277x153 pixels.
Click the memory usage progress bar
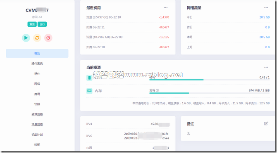coord(209,93)
